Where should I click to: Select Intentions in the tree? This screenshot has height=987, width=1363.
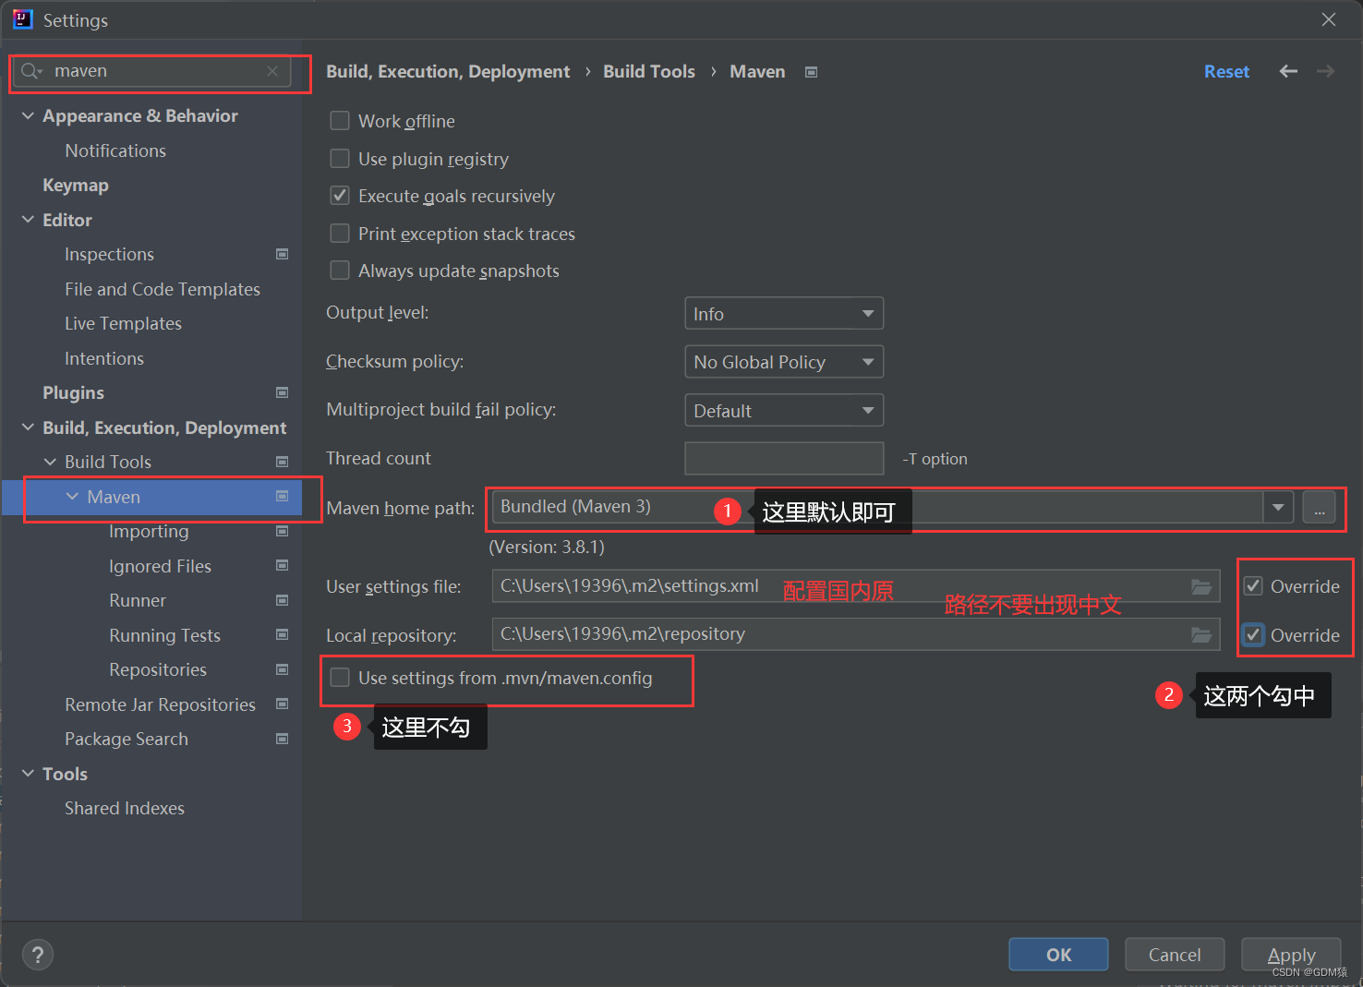(104, 358)
